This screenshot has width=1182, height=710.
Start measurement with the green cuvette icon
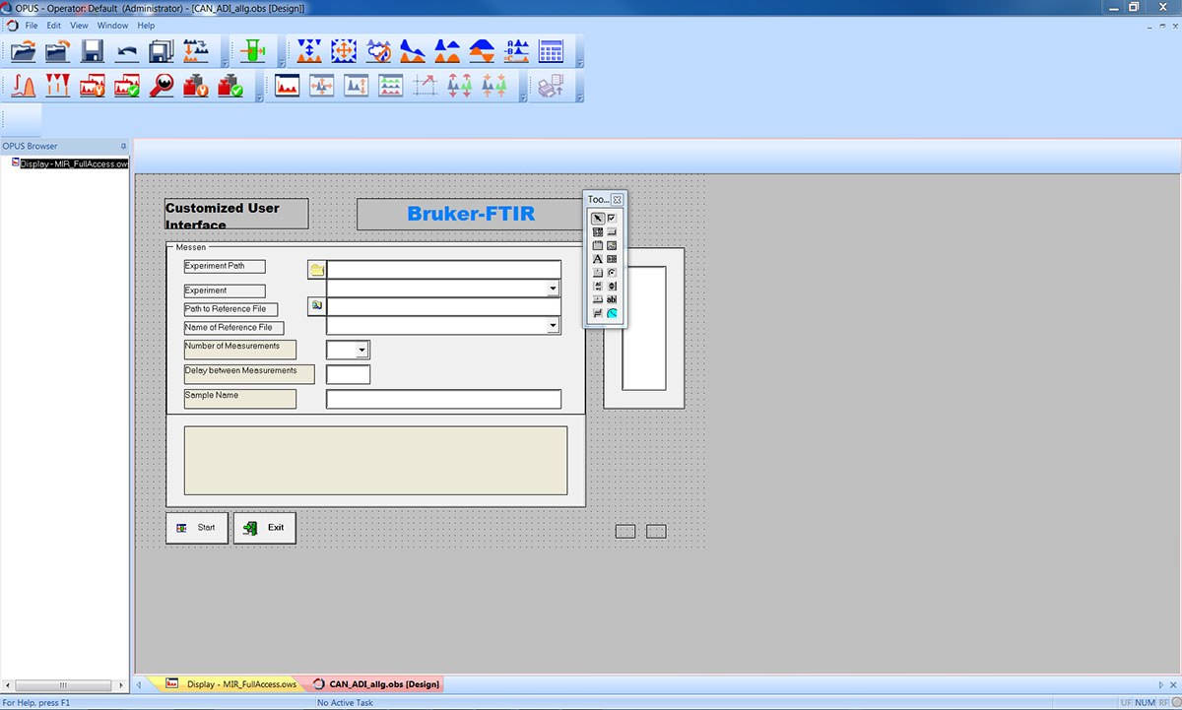(253, 52)
